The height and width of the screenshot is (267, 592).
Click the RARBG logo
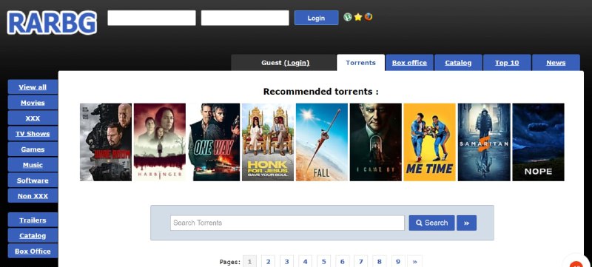tap(52, 23)
